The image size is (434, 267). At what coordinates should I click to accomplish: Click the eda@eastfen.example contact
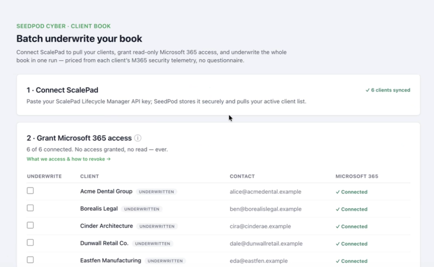click(259, 261)
